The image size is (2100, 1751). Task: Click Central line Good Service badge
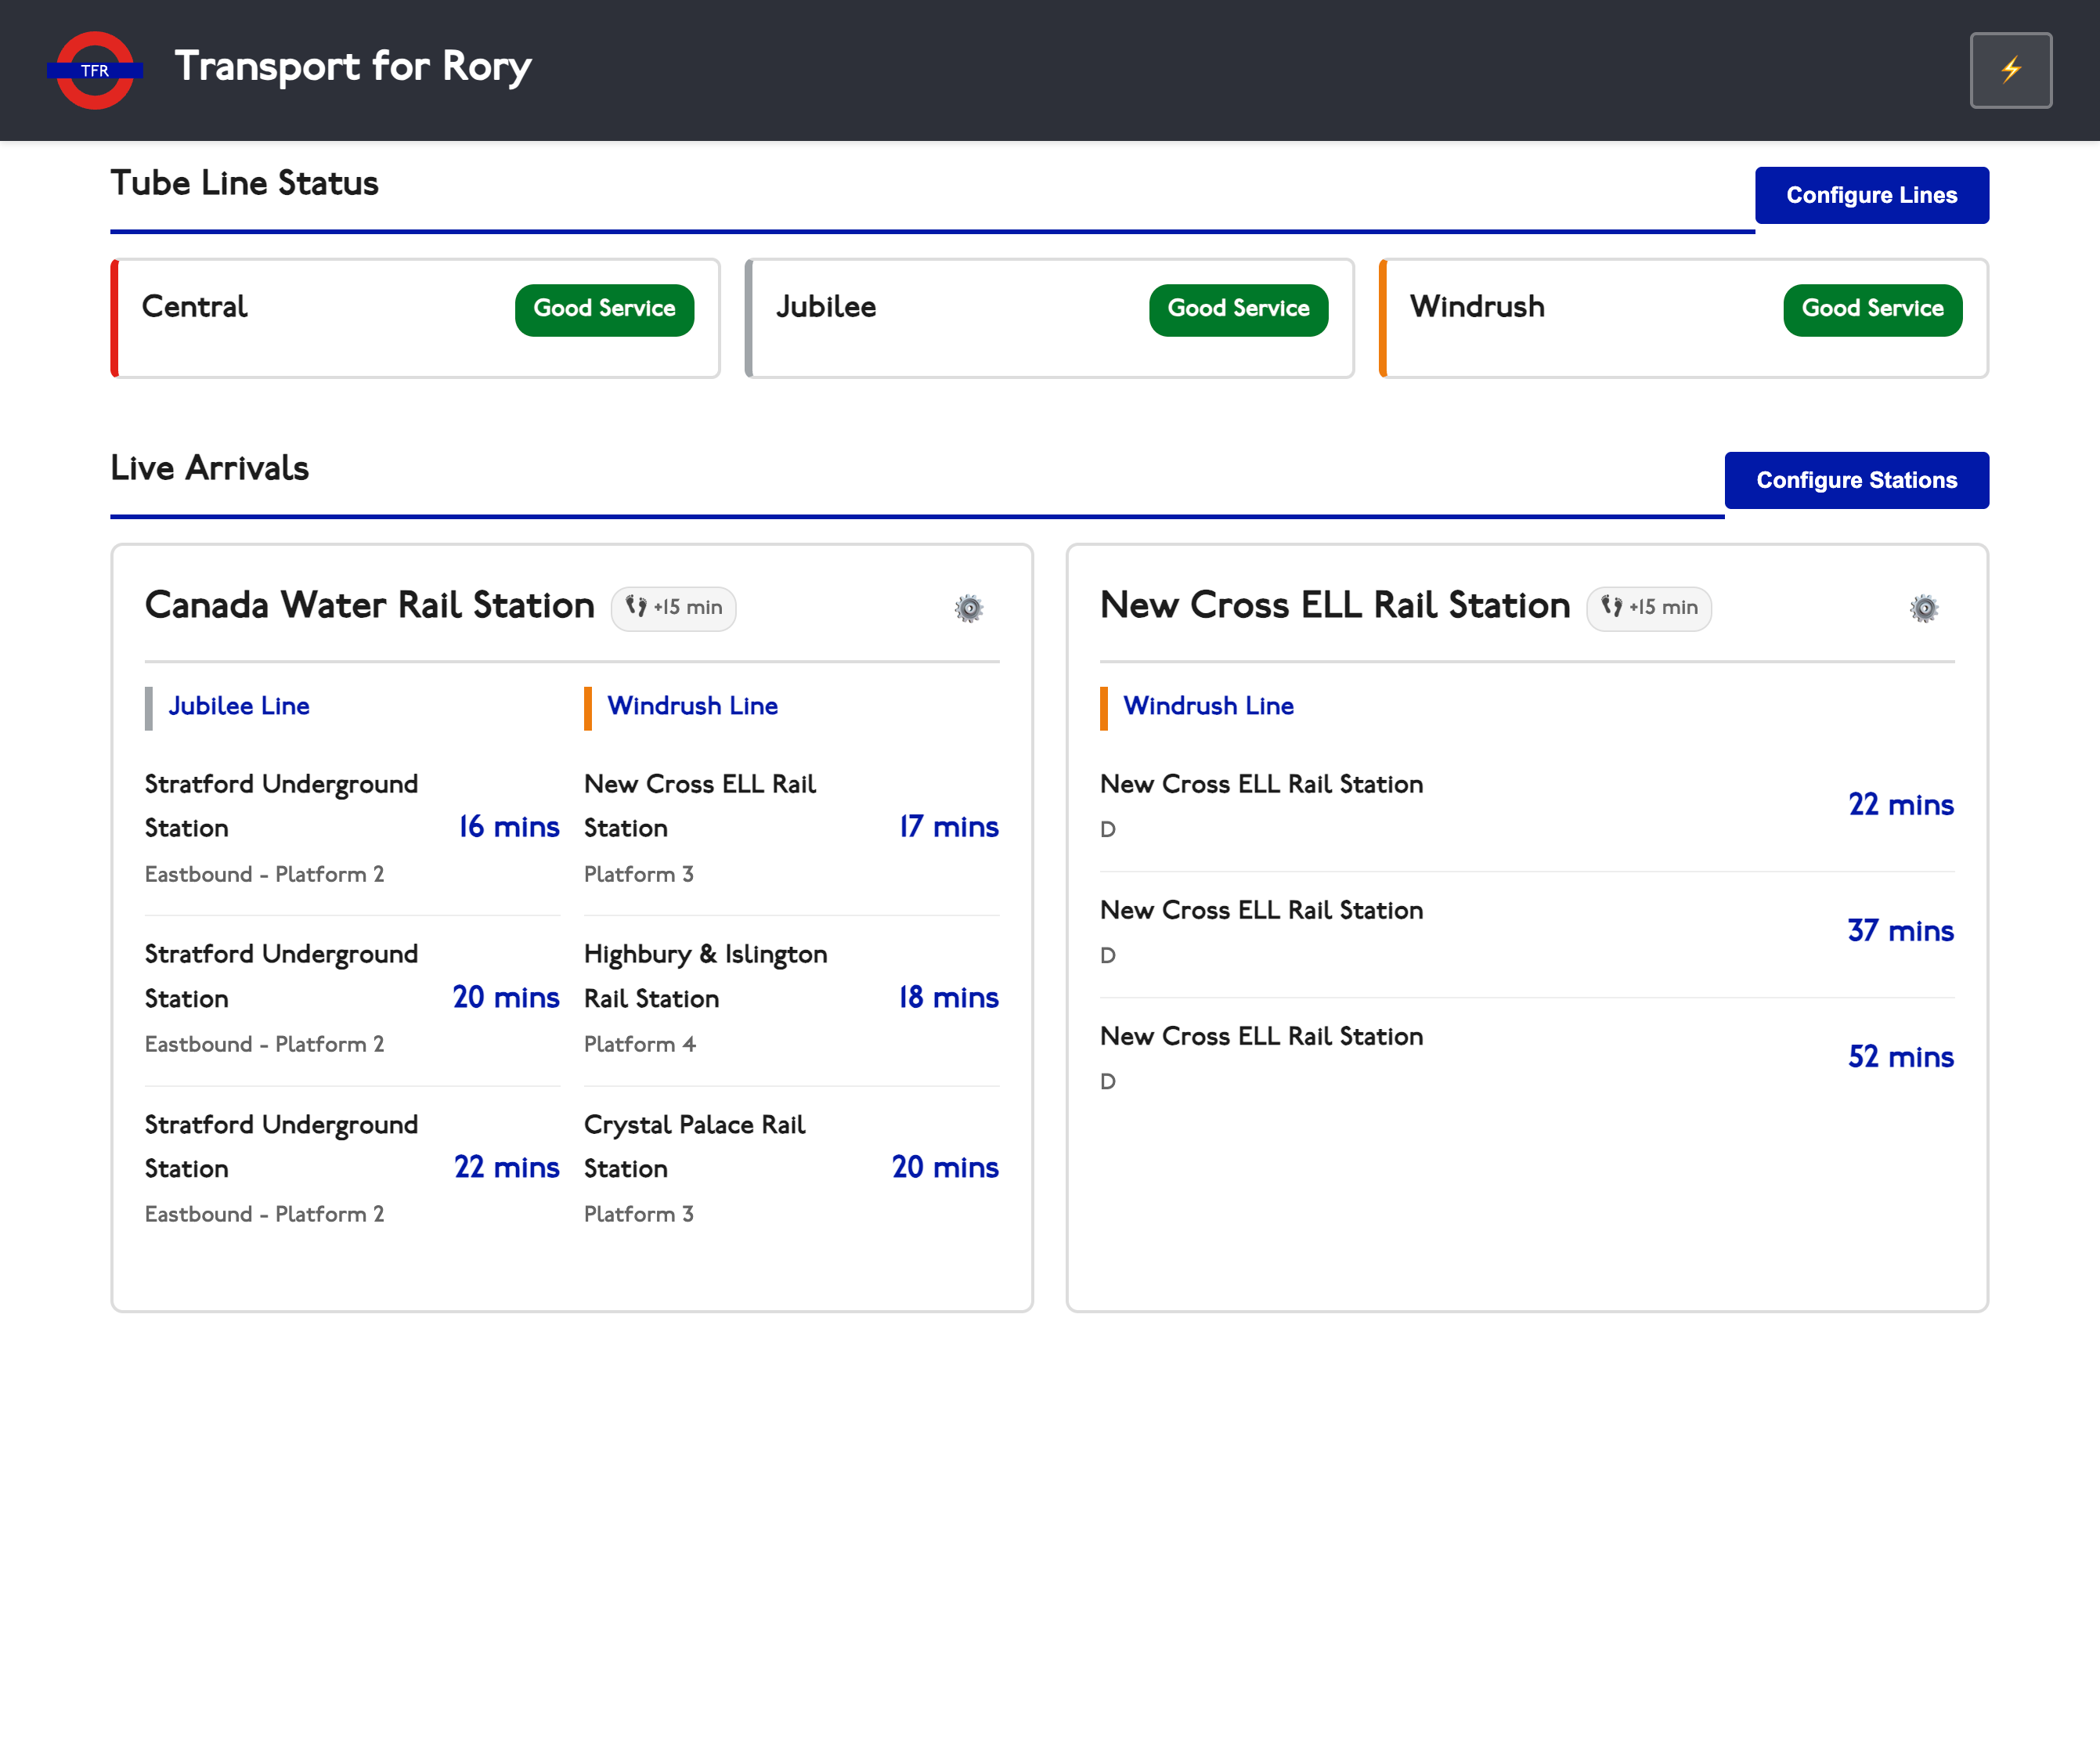click(x=604, y=309)
